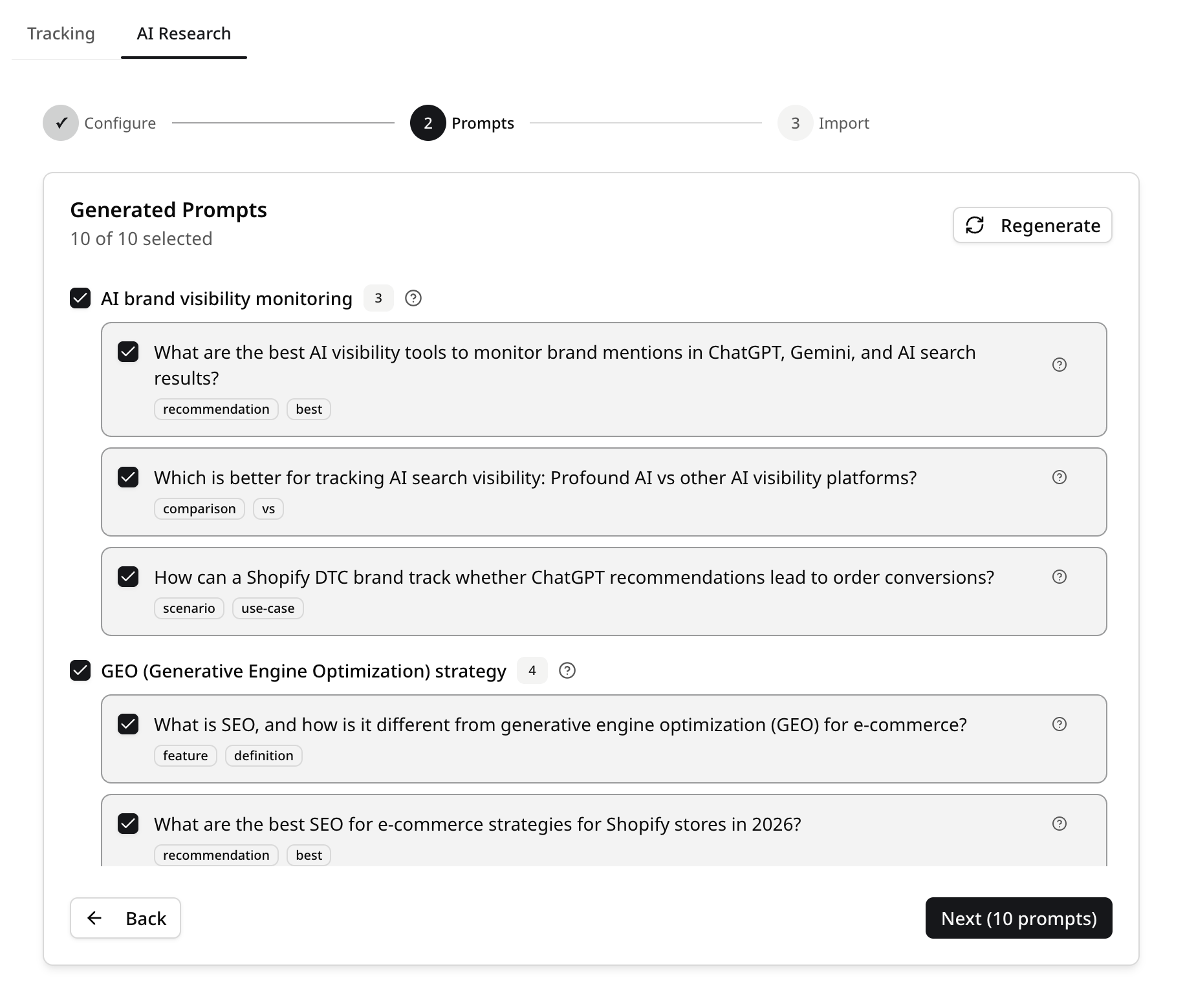Click help icon for Shopify DTC brand prompt
The width and height of the screenshot is (1185, 1002).
pos(1059,577)
